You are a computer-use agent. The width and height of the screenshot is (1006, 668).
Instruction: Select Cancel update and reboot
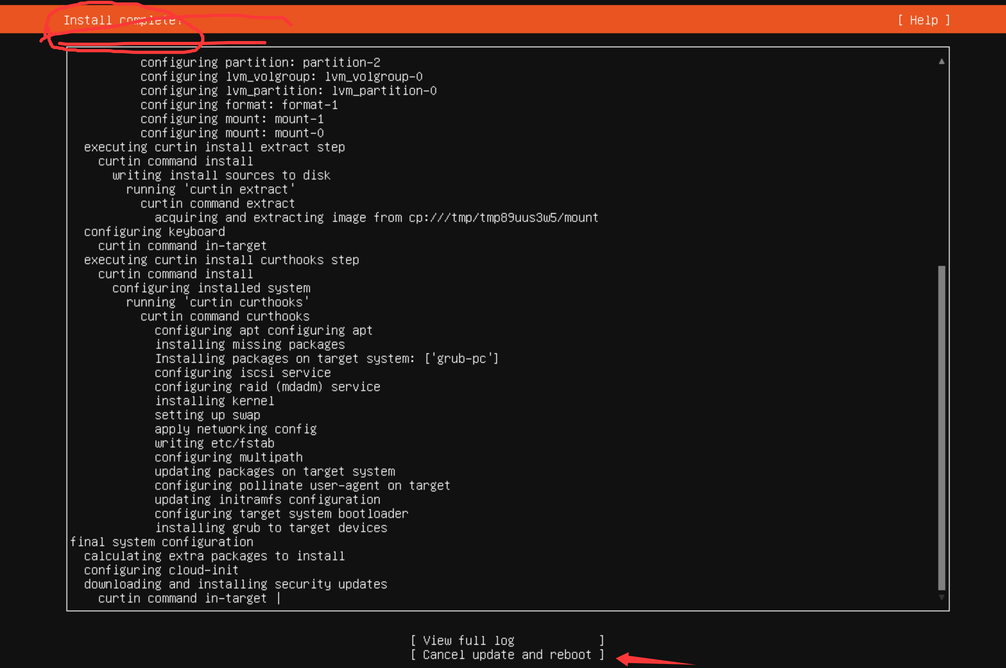click(507, 654)
